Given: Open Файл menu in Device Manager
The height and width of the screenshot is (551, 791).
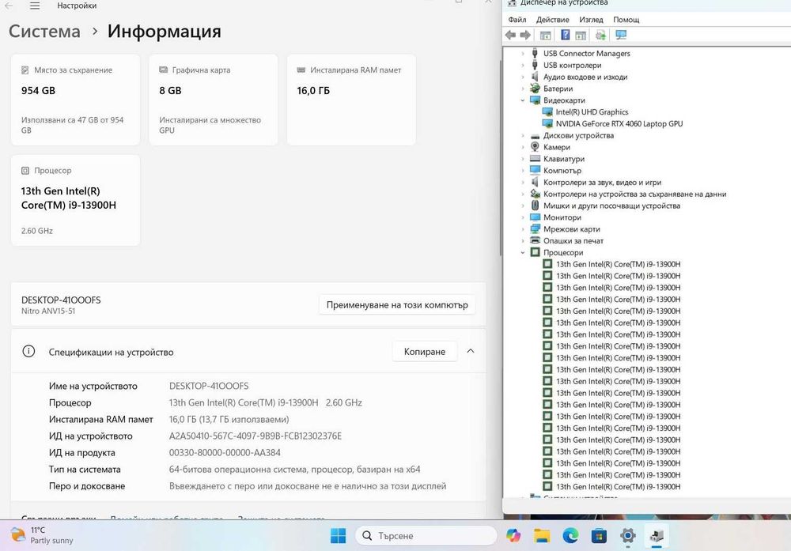Looking at the screenshot, I should (517, 19).
